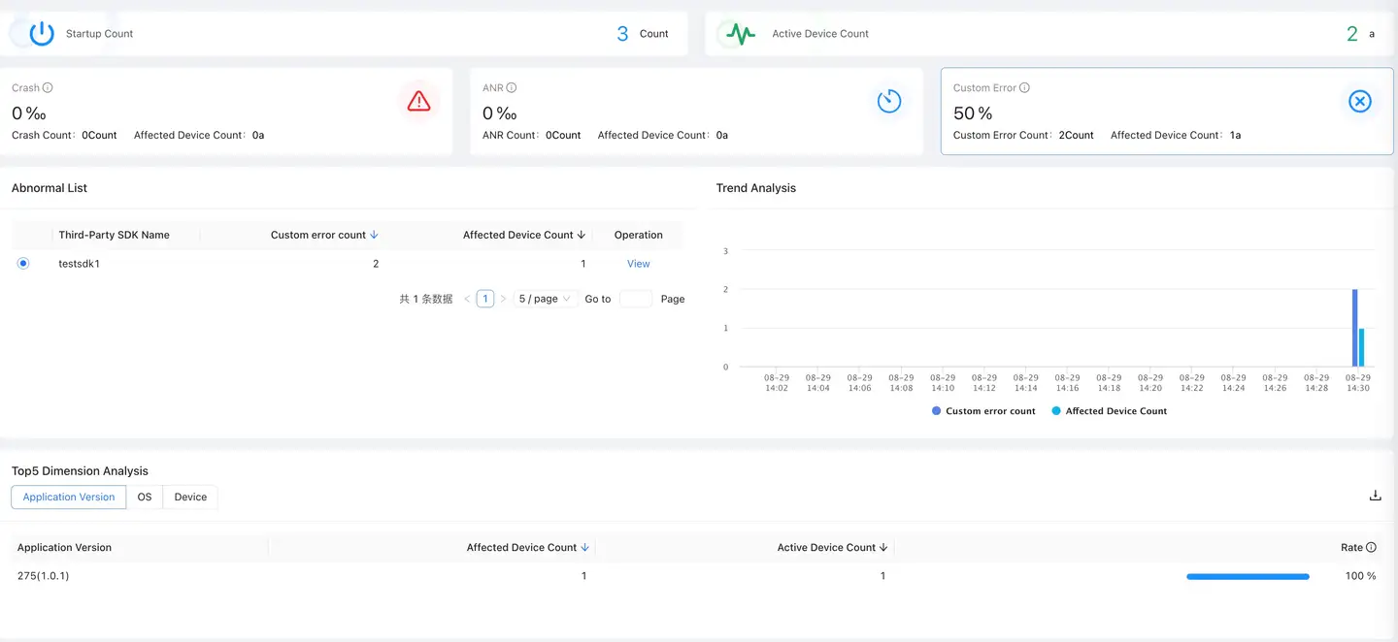Viewport: 1398px width, 642px height.
Task: Click the Rate progress bar for 275(1.0.1)
Action: pos(1248,576)
